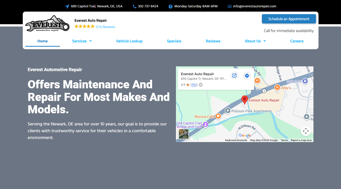Click Report a map error link
341x189 pixels.
(301, 140)
